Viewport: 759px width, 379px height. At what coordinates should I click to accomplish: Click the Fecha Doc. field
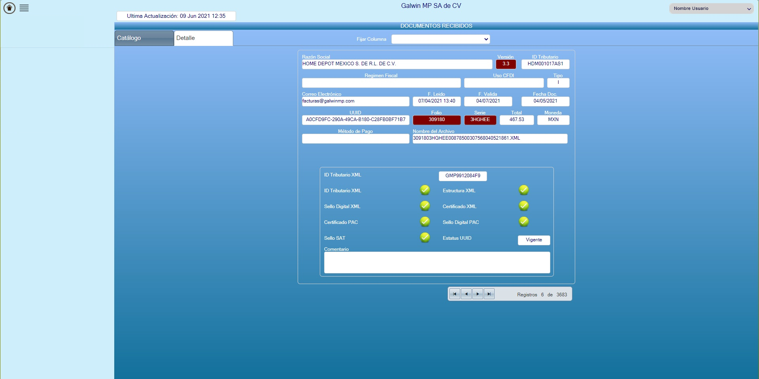[x=545, y=101]
